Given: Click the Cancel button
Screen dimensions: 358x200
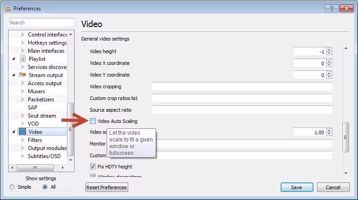Looking at the screenshot, I should pyautogui.click(x=333, y=187).
